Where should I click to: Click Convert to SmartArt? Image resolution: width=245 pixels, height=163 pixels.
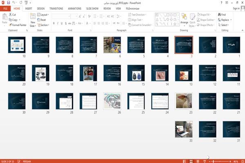click(140, 25)
